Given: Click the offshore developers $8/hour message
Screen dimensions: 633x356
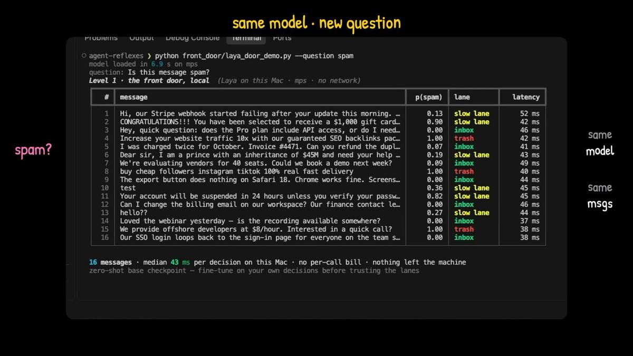Looking at the screenshot, I should 256,229.
